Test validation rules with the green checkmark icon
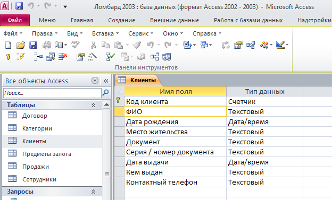 [x=110, y=57]
